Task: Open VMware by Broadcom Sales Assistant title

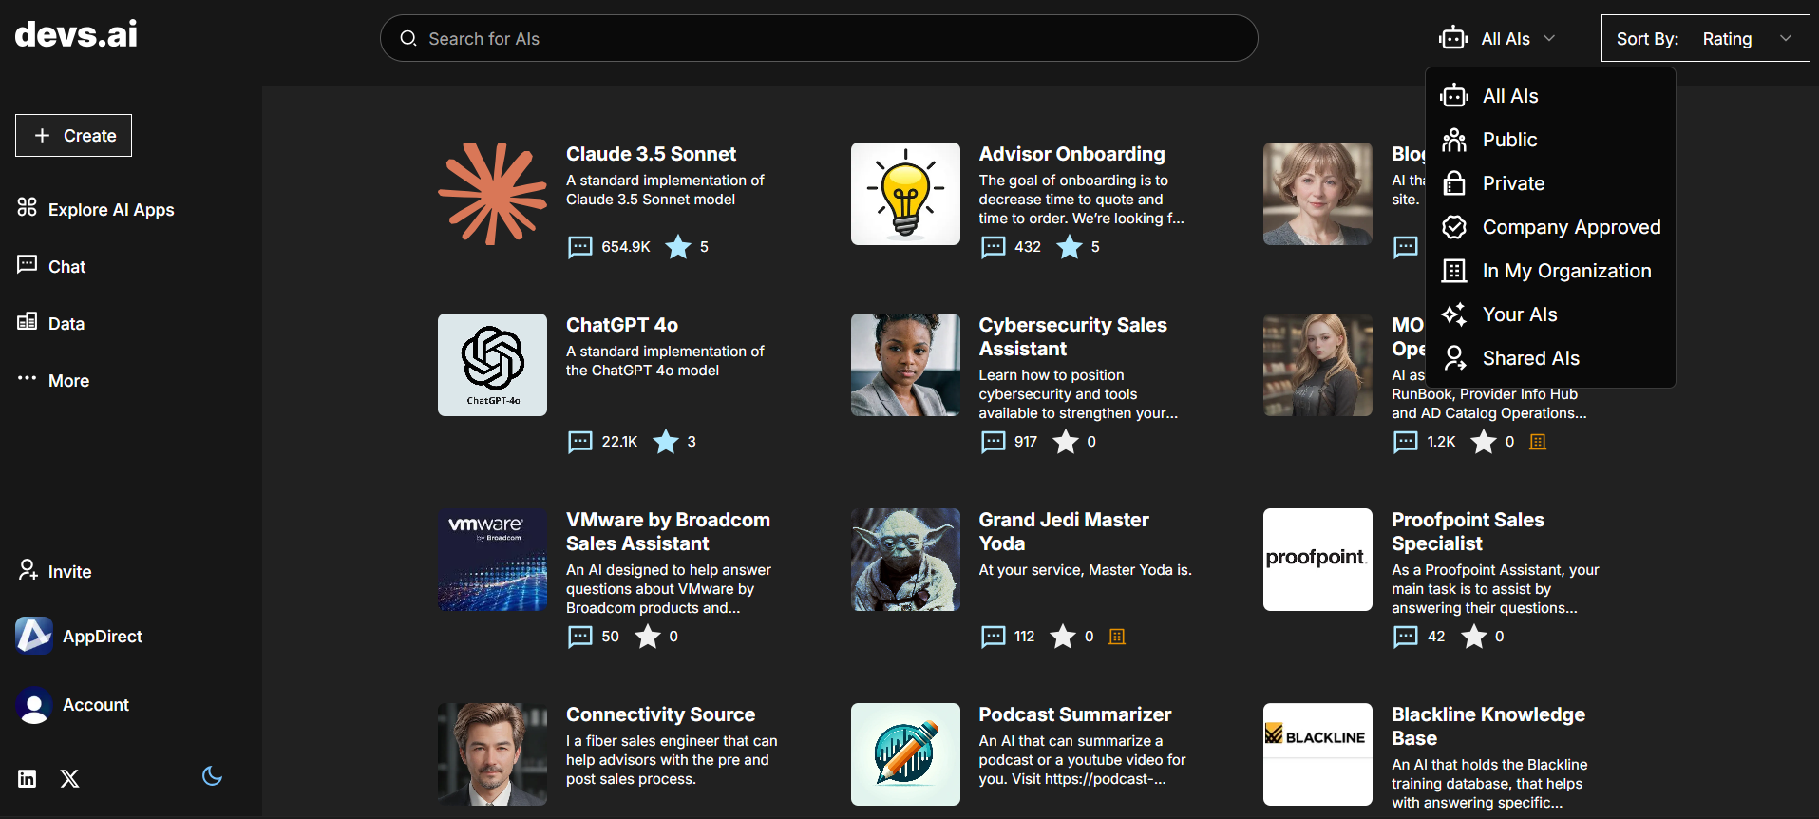Action: pyautogui.click(x=668, y=531)
